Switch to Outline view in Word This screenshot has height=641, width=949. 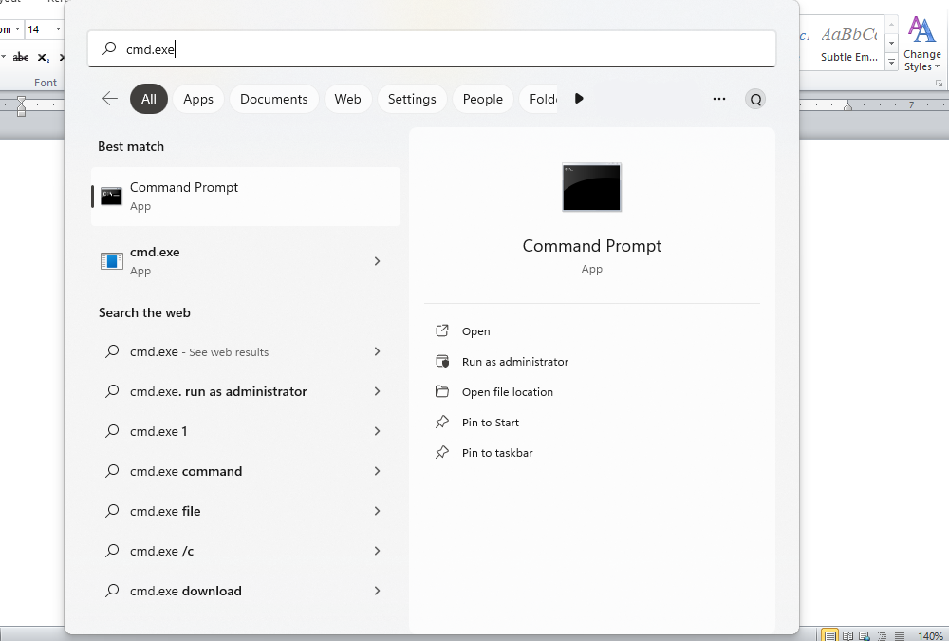tap(883, 635)
